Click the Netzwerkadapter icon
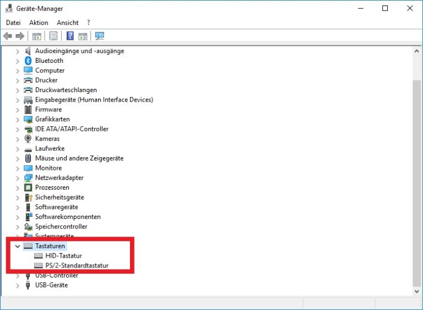This screenshot has width=423, height=310. click(28, 178)
